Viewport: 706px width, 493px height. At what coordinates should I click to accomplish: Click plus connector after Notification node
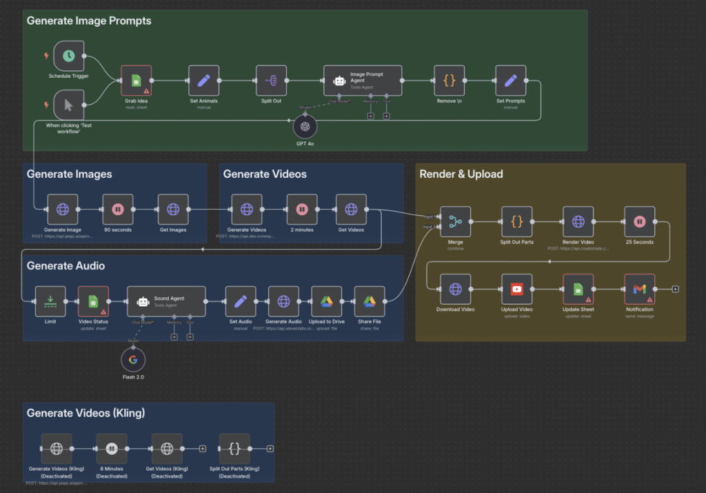[x=675, y=289]
